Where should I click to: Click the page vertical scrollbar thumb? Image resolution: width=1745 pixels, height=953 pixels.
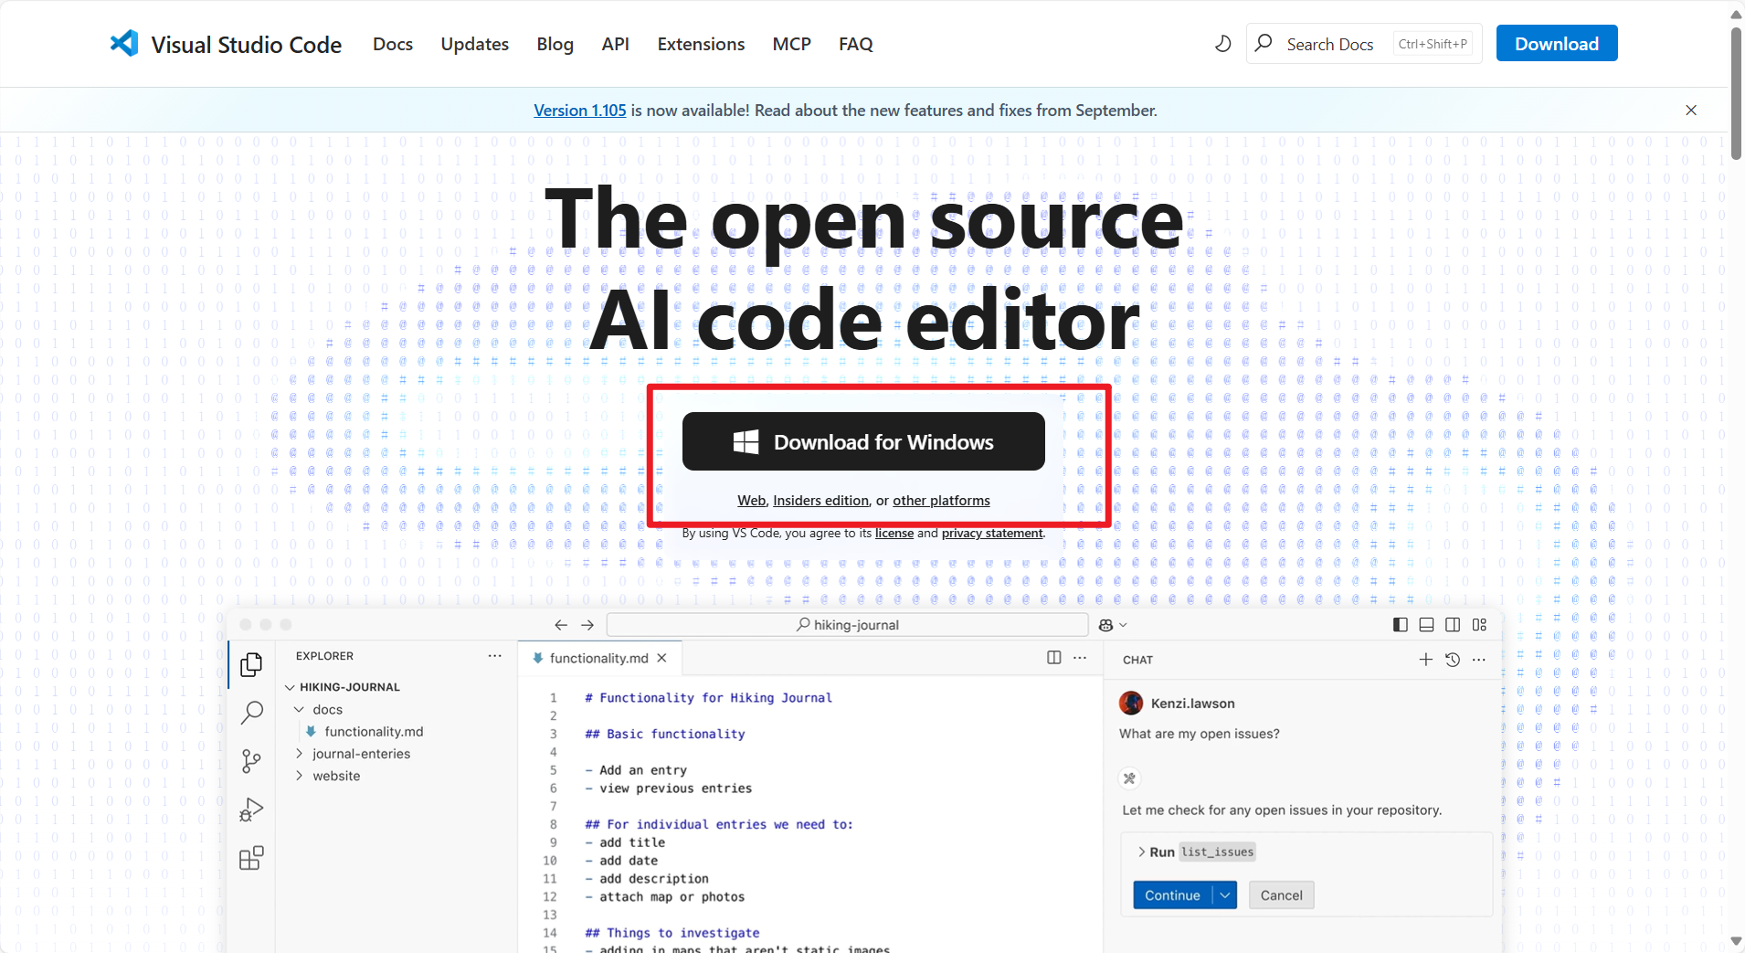(x=1736, y=93)
